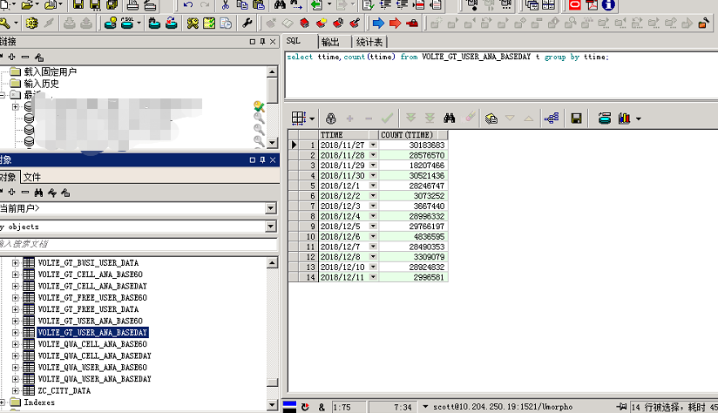718x413 pixels.
Task: Open the PDF manual icon
Action: 592,5
